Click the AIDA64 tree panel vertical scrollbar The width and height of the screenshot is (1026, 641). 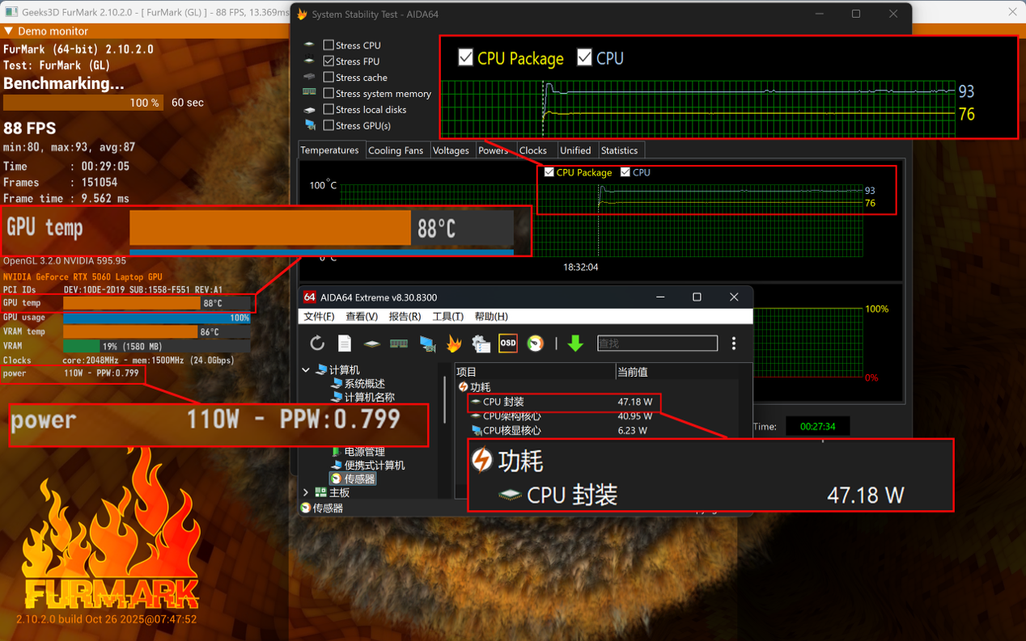444,400
